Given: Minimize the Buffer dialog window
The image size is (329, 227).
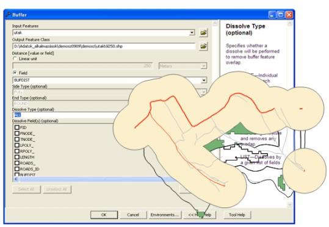Looking at the screenshot, I should click(x=272, y=15).
